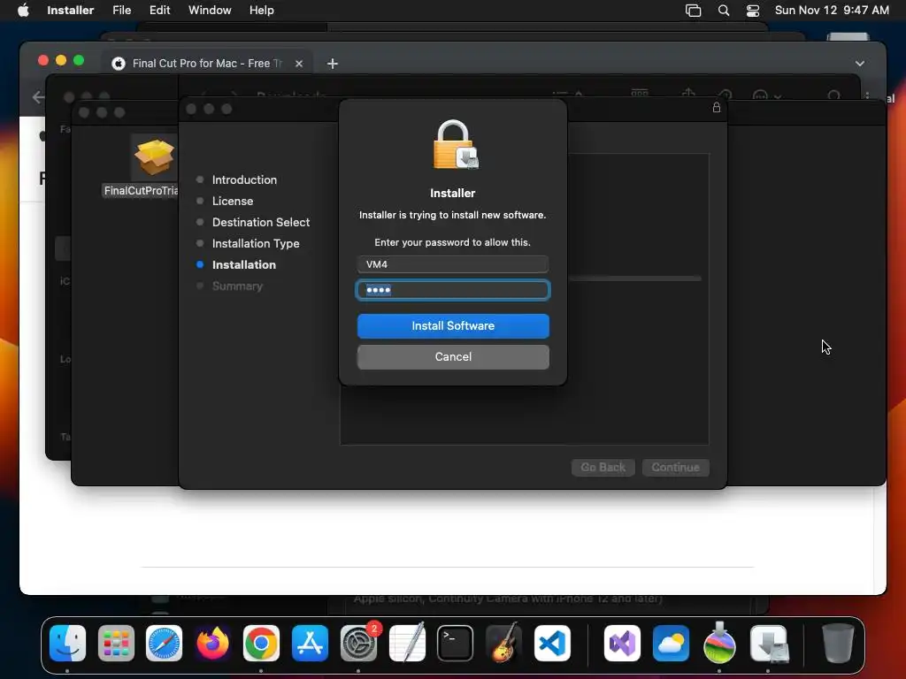This screenshot has height=679, width=906.
Task: Click the date and time in menu bar
Action: pos(832,11)
